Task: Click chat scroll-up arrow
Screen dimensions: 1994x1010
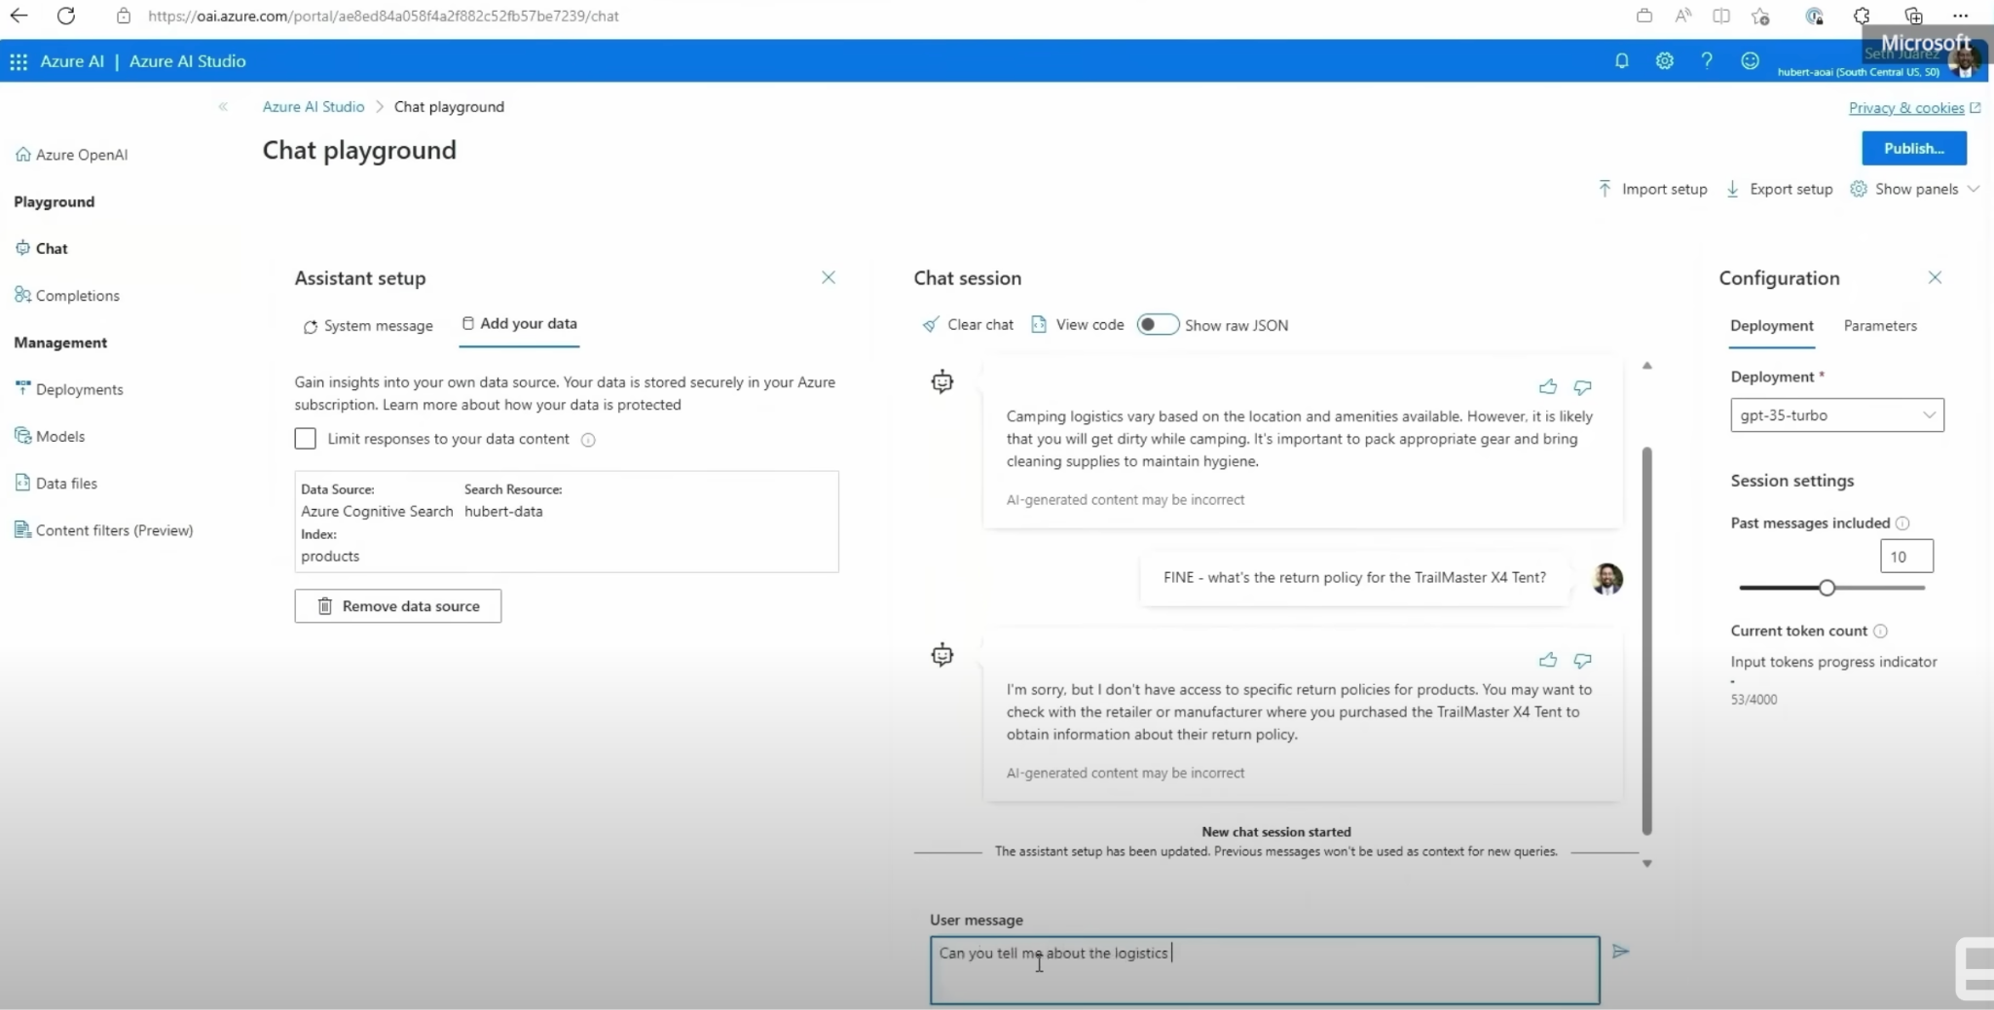Action: (1647, 366)
